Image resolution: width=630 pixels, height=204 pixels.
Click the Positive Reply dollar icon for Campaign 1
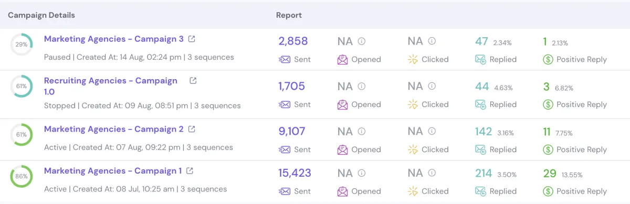point(548,191)
